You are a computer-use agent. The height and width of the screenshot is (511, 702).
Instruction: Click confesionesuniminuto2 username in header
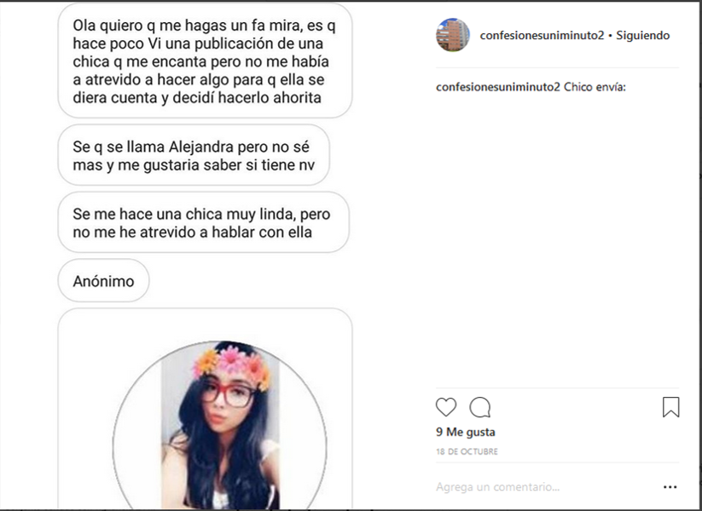542,35
